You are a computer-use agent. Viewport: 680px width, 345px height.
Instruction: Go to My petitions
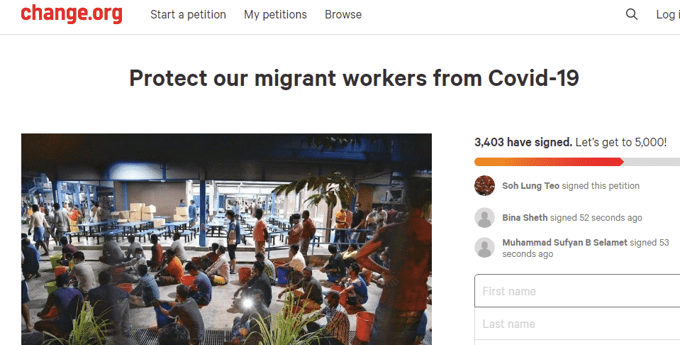tap(275, 14)
